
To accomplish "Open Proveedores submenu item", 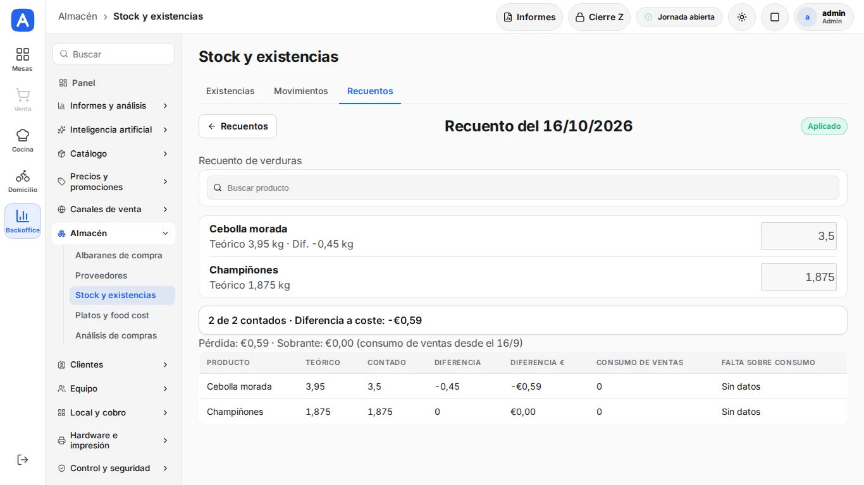I will tap(122, 275).
